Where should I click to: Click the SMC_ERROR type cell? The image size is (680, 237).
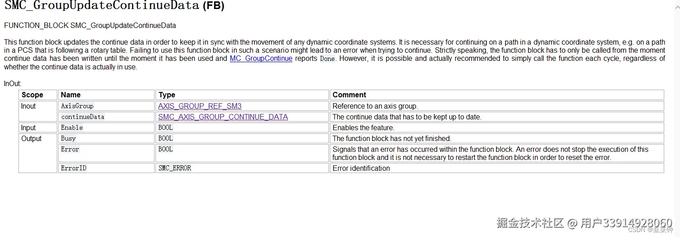(175, 169)
